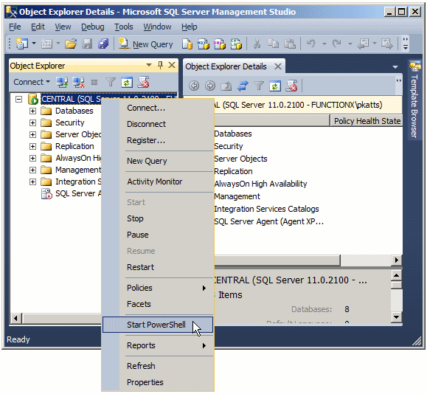
Task: Select Start PowerShell from context menu
Action: pos(158,325)
